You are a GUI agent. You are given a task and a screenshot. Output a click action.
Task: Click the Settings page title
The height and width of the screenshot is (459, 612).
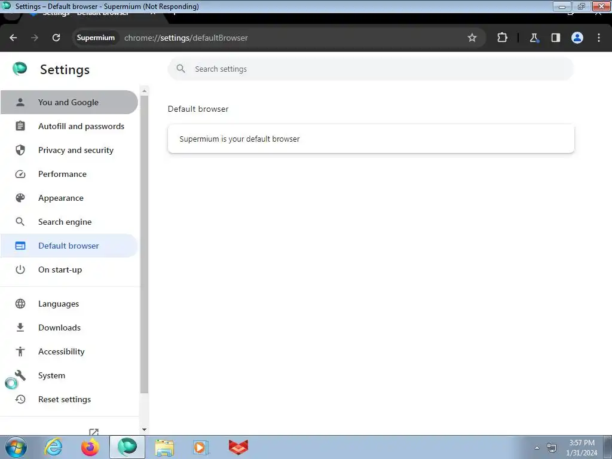pyautogui.click(x=65, y=69)
